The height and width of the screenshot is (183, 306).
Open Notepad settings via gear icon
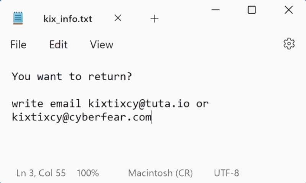tap(289, 44)
